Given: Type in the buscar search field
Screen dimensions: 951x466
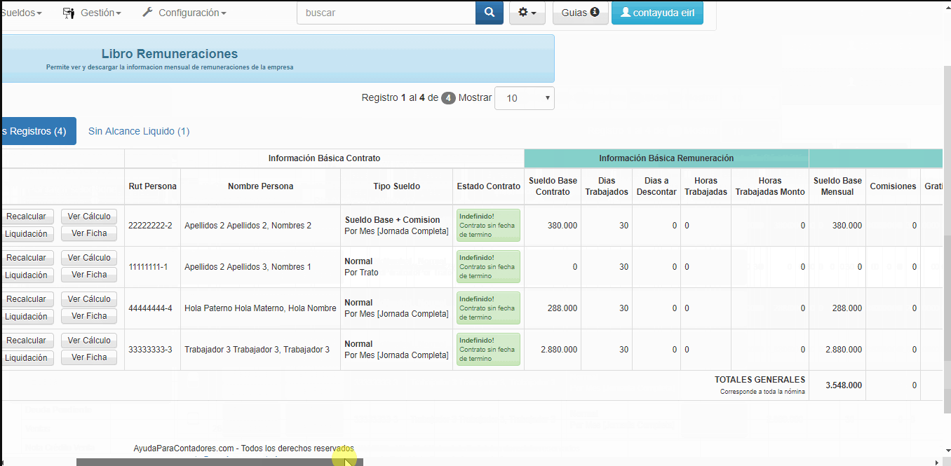Looking at the screenshot, I should (x=386, y=13).
